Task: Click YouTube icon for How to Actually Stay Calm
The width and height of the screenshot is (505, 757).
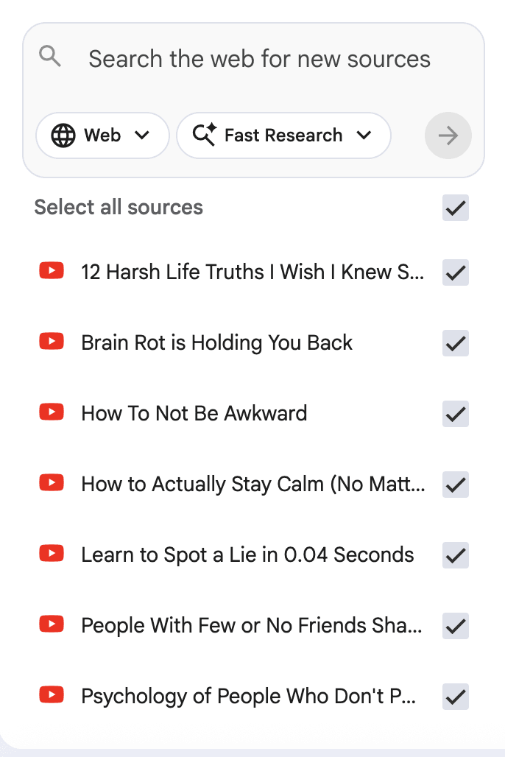Action: [x=52, y=483]
